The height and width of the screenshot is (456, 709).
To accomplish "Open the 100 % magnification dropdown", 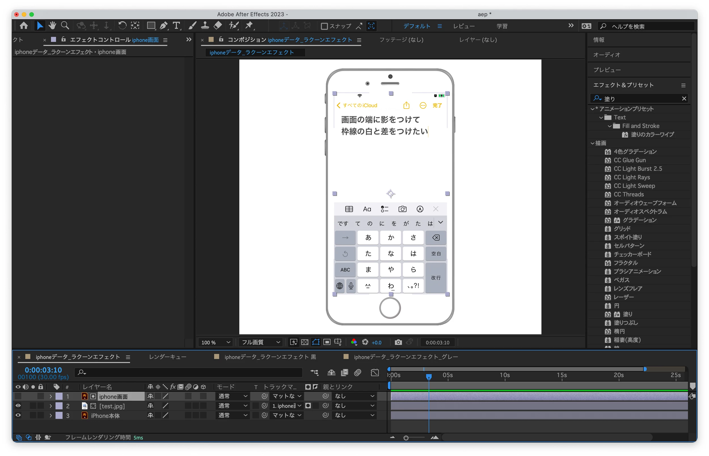I will 216,342.
